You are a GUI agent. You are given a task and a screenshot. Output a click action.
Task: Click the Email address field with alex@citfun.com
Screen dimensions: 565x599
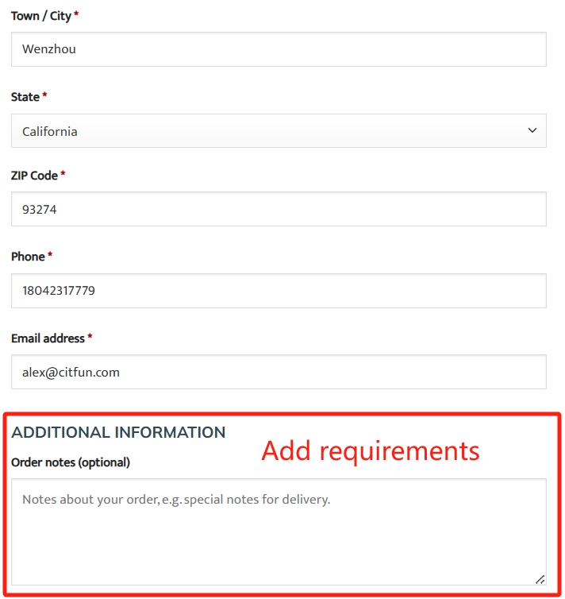(278, 372)
